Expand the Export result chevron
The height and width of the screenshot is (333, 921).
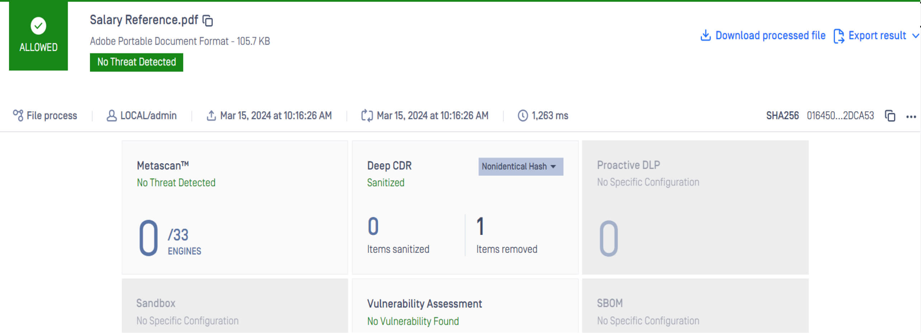915,36
